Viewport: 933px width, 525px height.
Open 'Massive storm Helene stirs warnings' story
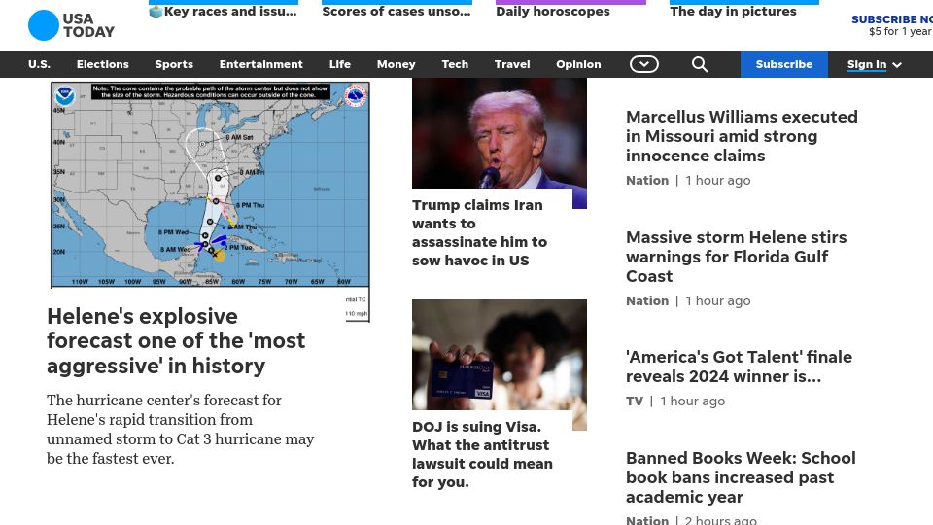point(736,257)
